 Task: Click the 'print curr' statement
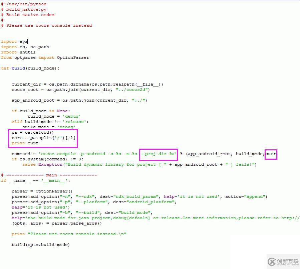pyautogui.click(x=25, y=143)
